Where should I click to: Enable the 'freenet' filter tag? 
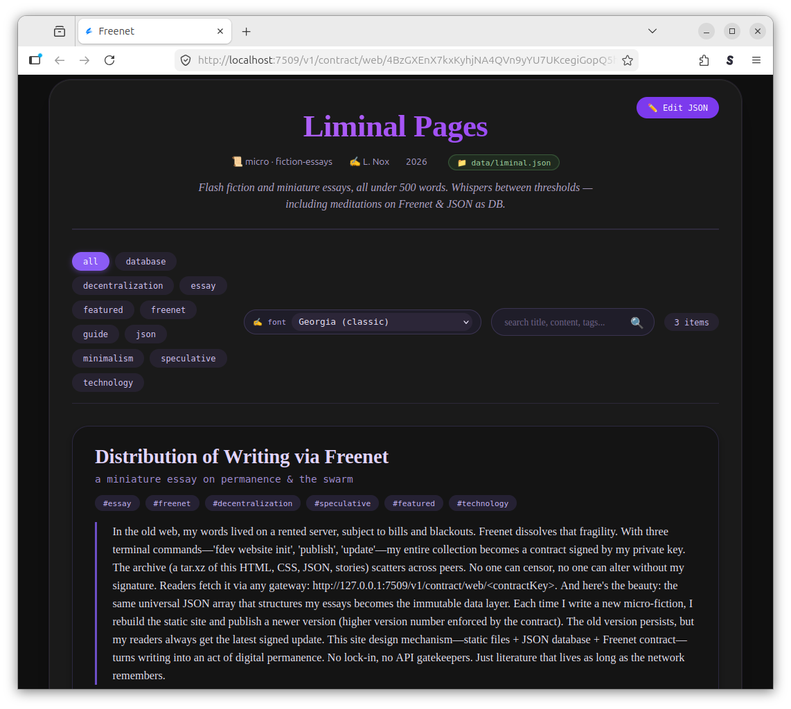(x=168, y=309)
